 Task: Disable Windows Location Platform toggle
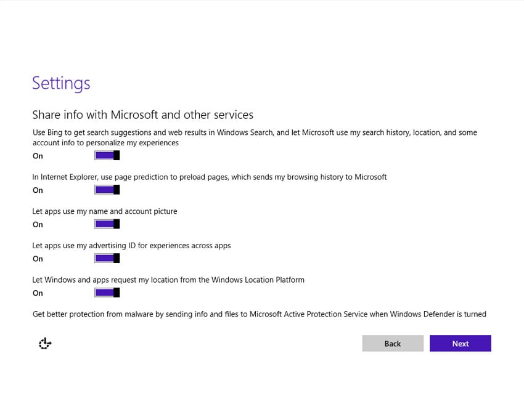coord(107,293)
